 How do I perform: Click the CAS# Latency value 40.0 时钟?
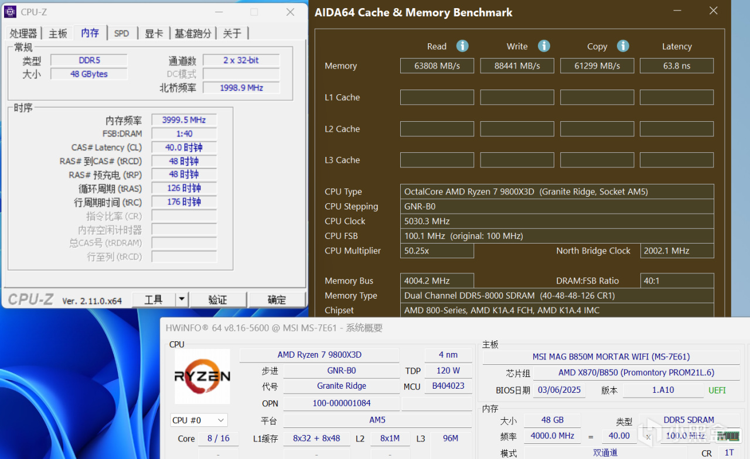(184, 148)
